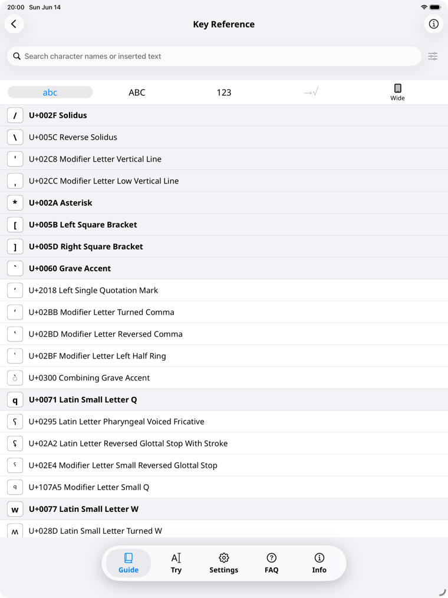Select U+0071 Latin Small Letter Q text
The image size is (448, 598).
pyautogui.click(x=83, y=400)
